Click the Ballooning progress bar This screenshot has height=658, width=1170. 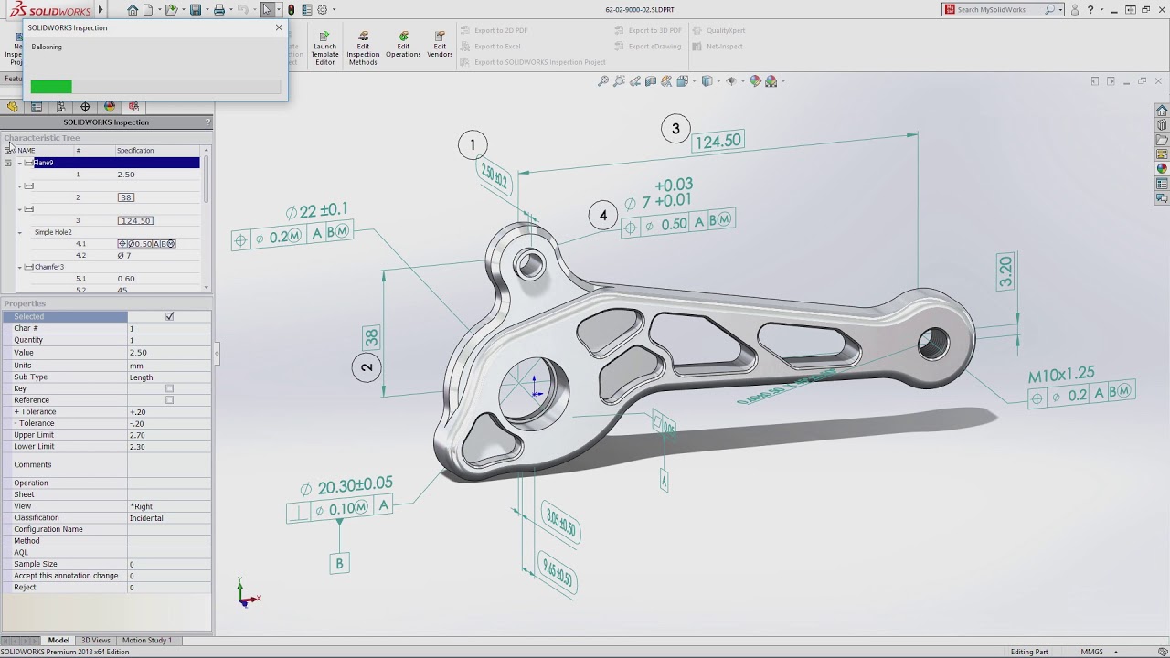click(155, 87)
